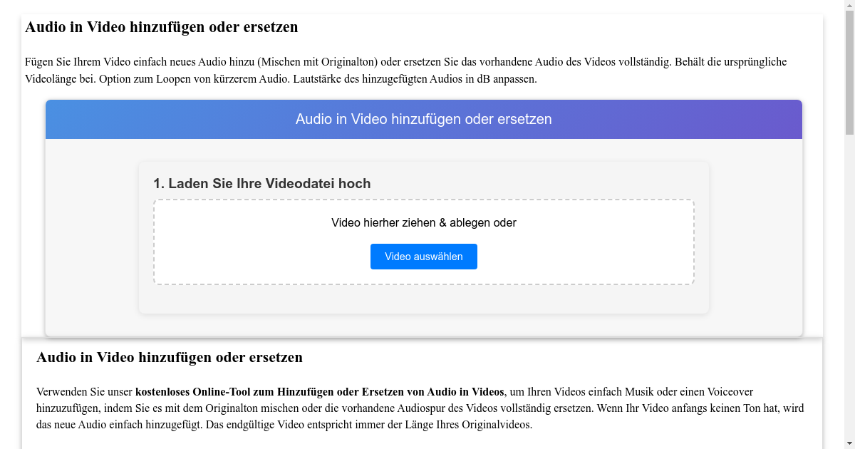855x449 pixels.
Task: Click the gradient banner "Audio in Video hinzufügen oder ersetzen"
Action: pyautogui.click(x=423, y=119)
